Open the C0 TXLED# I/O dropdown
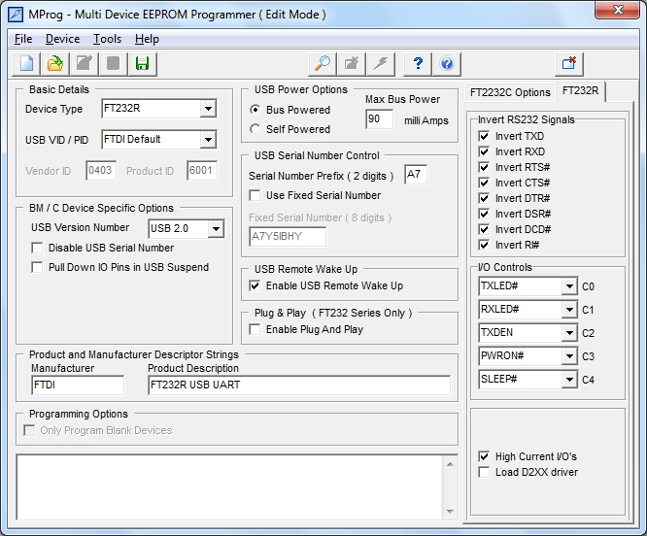 tap(568, 286)
